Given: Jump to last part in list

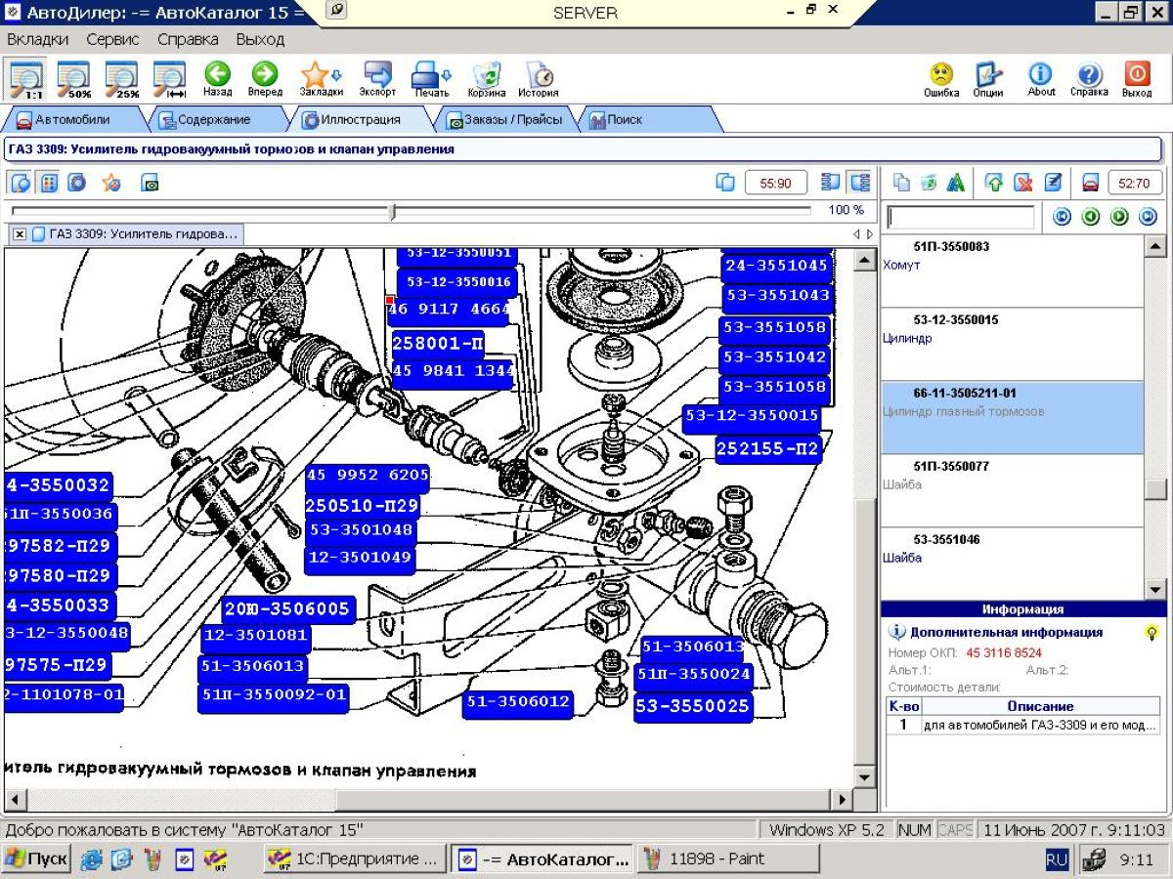Looking at the screenshot, I should [x=1148, y=217].
